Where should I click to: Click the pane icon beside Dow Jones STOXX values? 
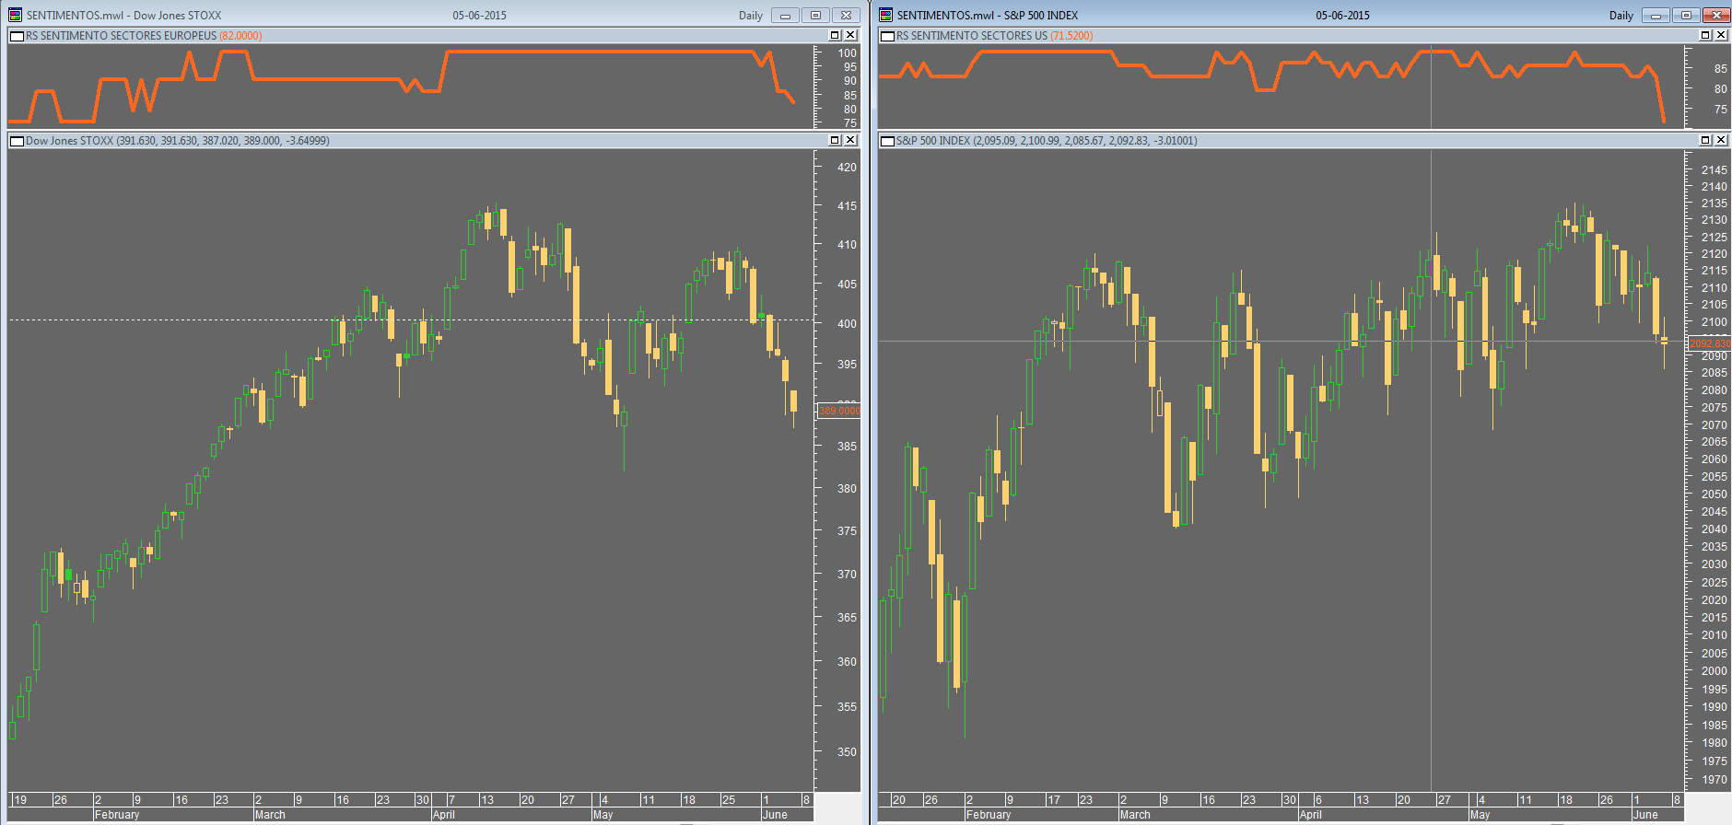tap(17, 141)
